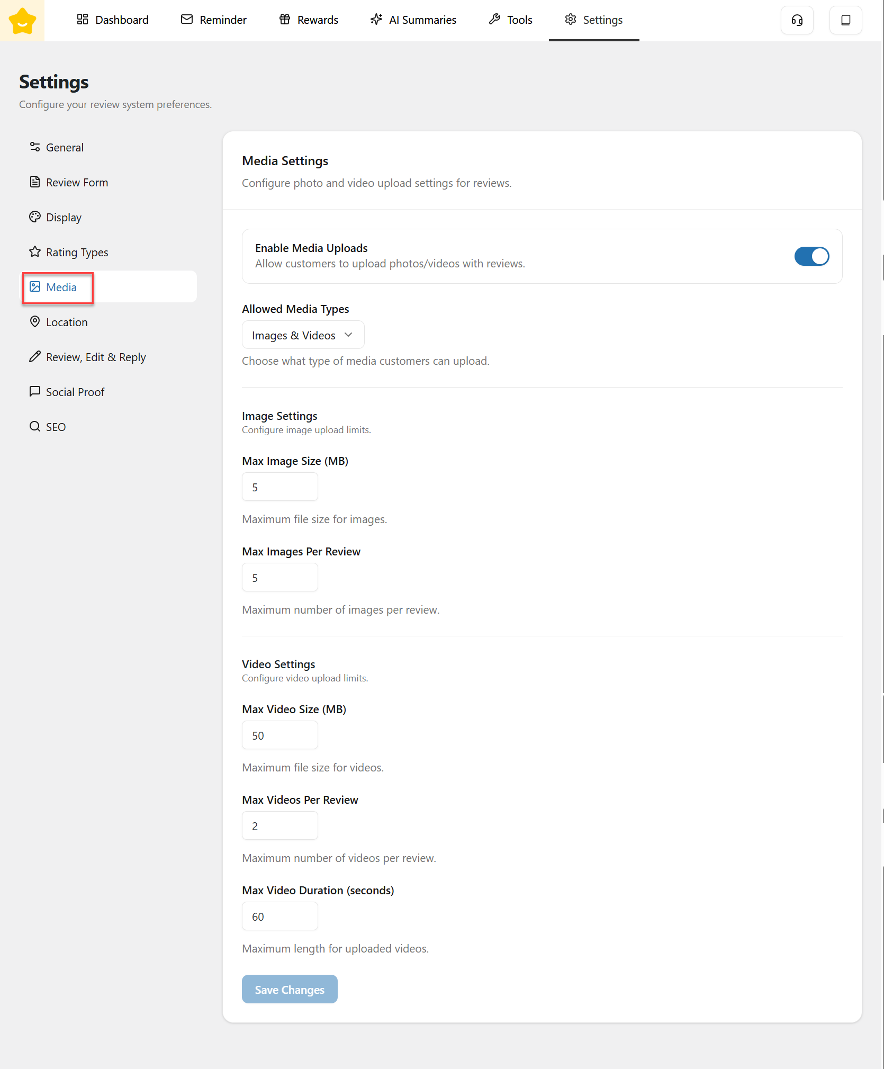Click the yellow star app logo
The height and width of the screenshot is (1069, 884).
[22, 21]
